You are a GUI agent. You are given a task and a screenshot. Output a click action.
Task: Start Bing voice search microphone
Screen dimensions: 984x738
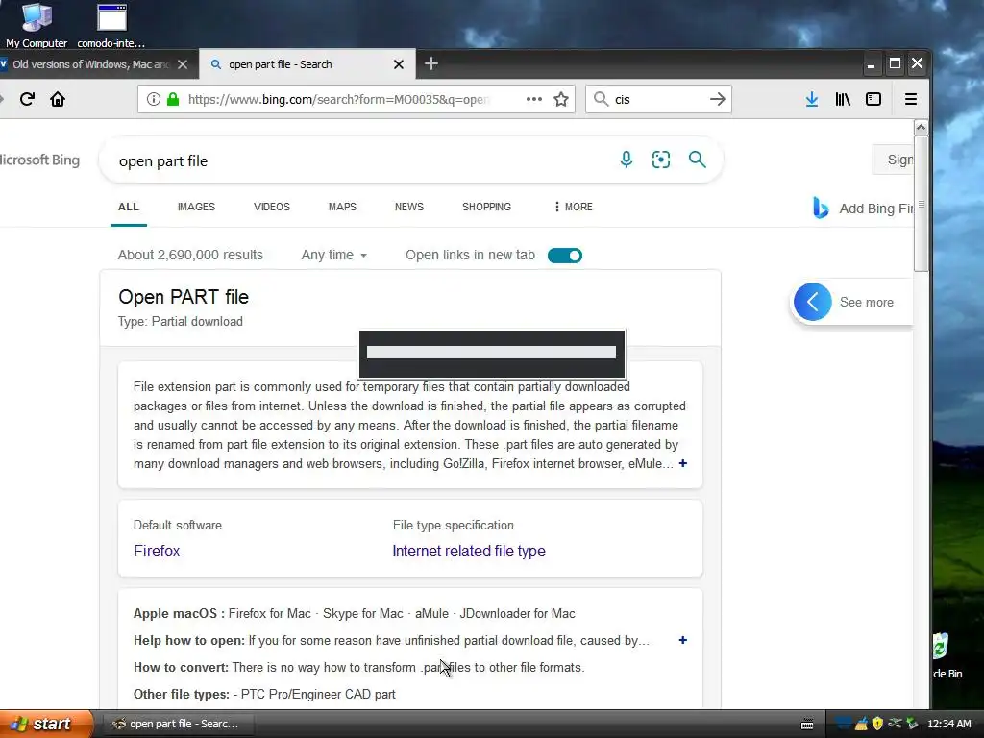pos(627,160)
